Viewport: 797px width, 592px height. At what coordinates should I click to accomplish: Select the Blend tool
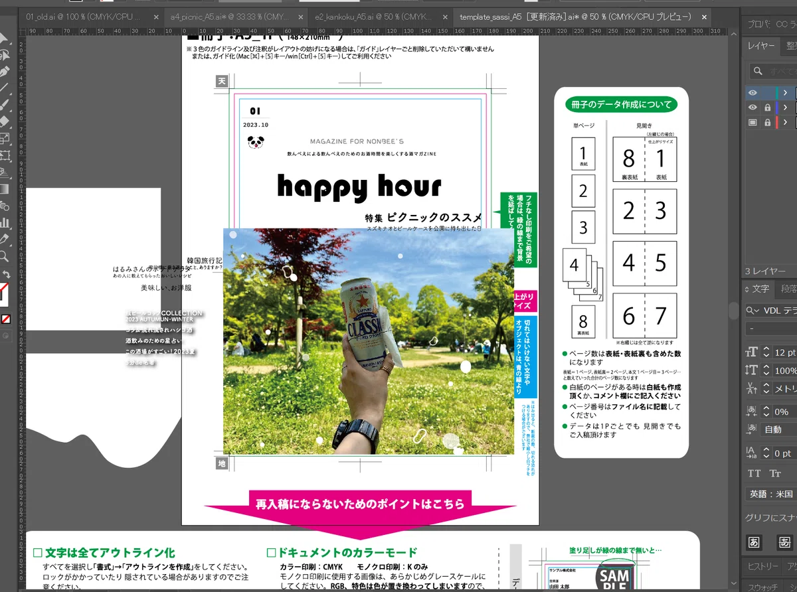(4, 206)
